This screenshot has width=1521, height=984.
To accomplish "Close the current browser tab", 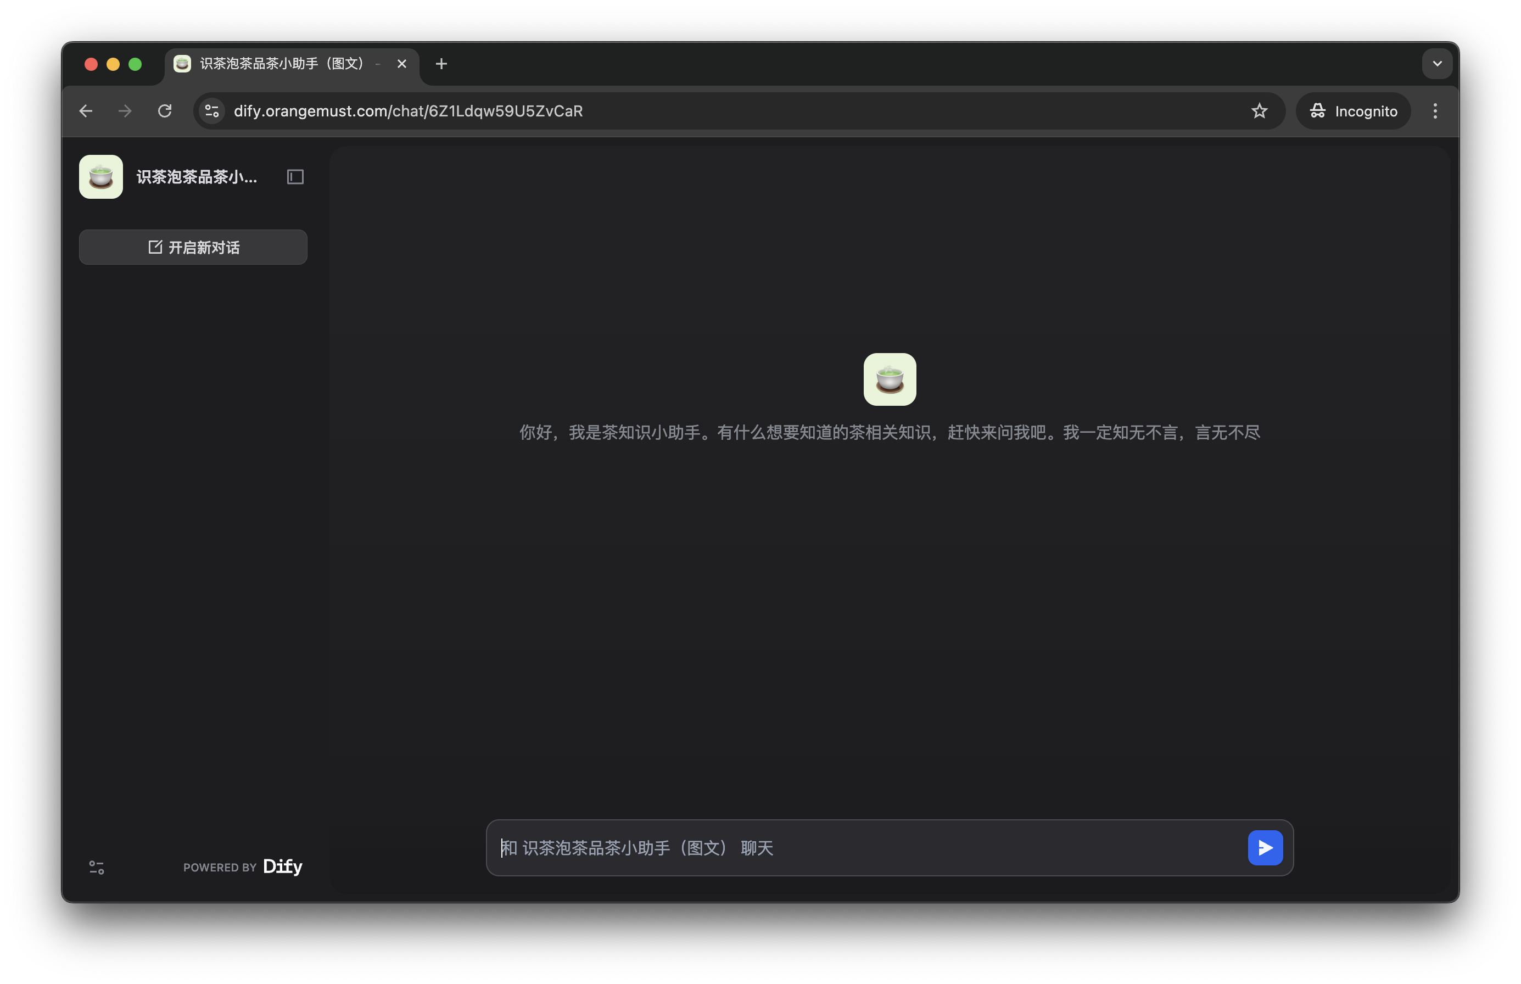I will coord(402,63).
